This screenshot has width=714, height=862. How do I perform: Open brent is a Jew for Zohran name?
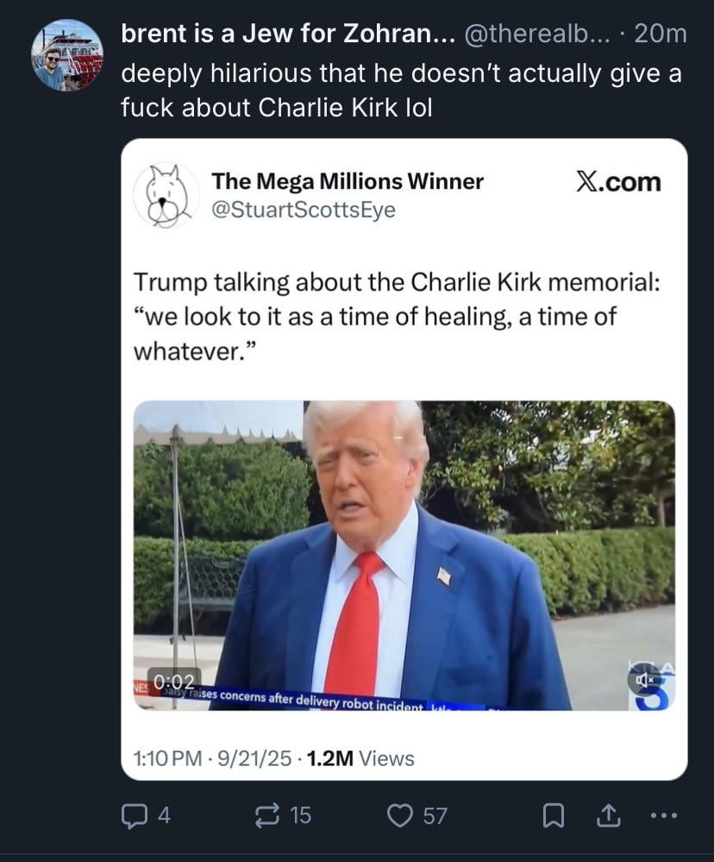coord(288,35)
